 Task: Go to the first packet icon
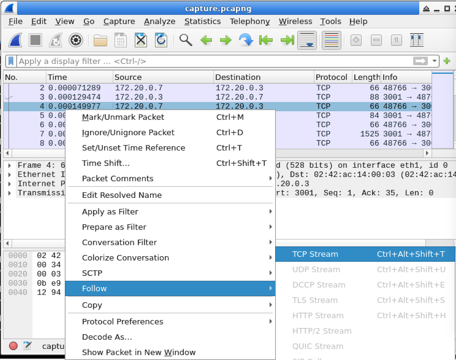point(266,40)
